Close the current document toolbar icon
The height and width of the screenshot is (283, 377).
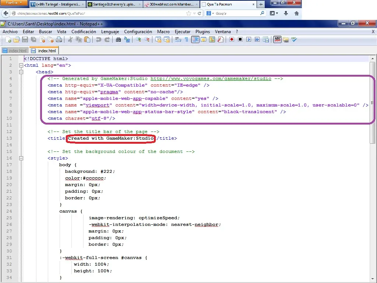click(42, 39)
